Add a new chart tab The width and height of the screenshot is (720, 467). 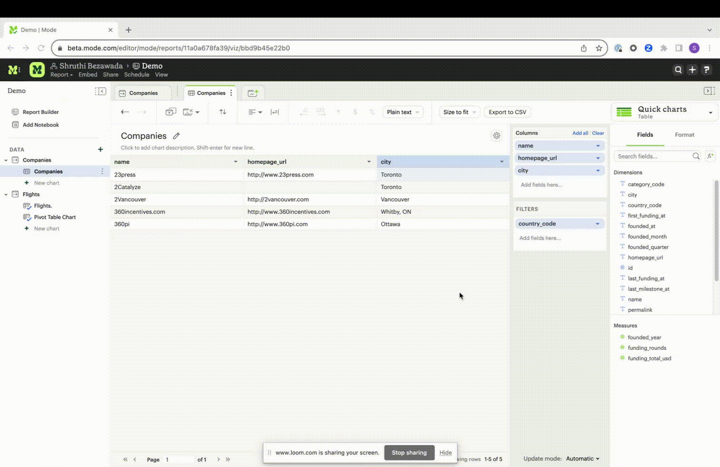(253, 93)
